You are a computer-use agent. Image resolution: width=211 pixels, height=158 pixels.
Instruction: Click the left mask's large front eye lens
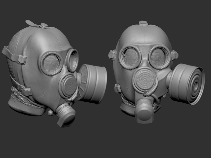[x=51, y=64]
